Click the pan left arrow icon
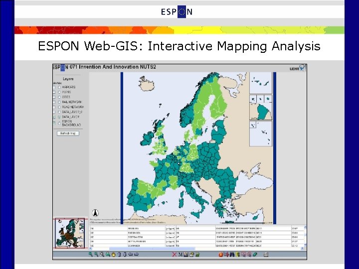This screenshot has width=359, height=269. click(x=131, y=254)
